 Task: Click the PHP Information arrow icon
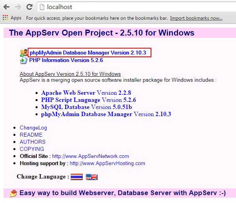[24, 60]
